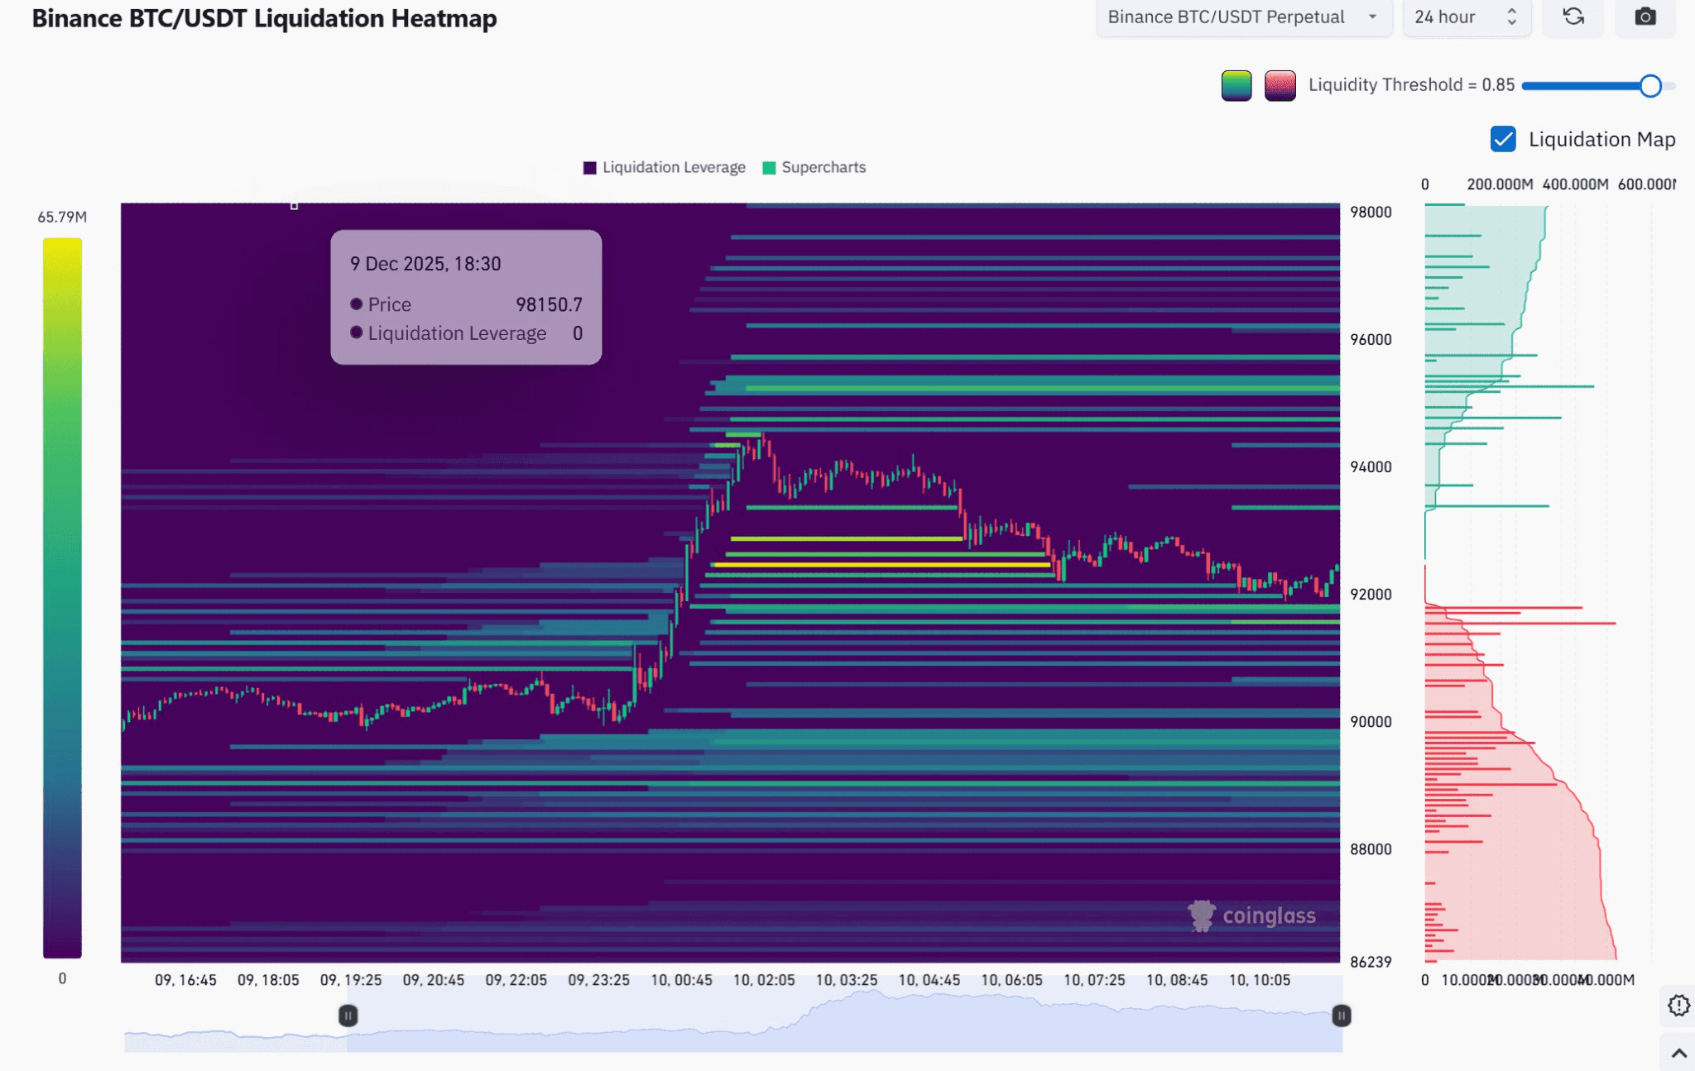
Task: Click the Liquidity Threshold slider knob
Action: pos(1649,85)
